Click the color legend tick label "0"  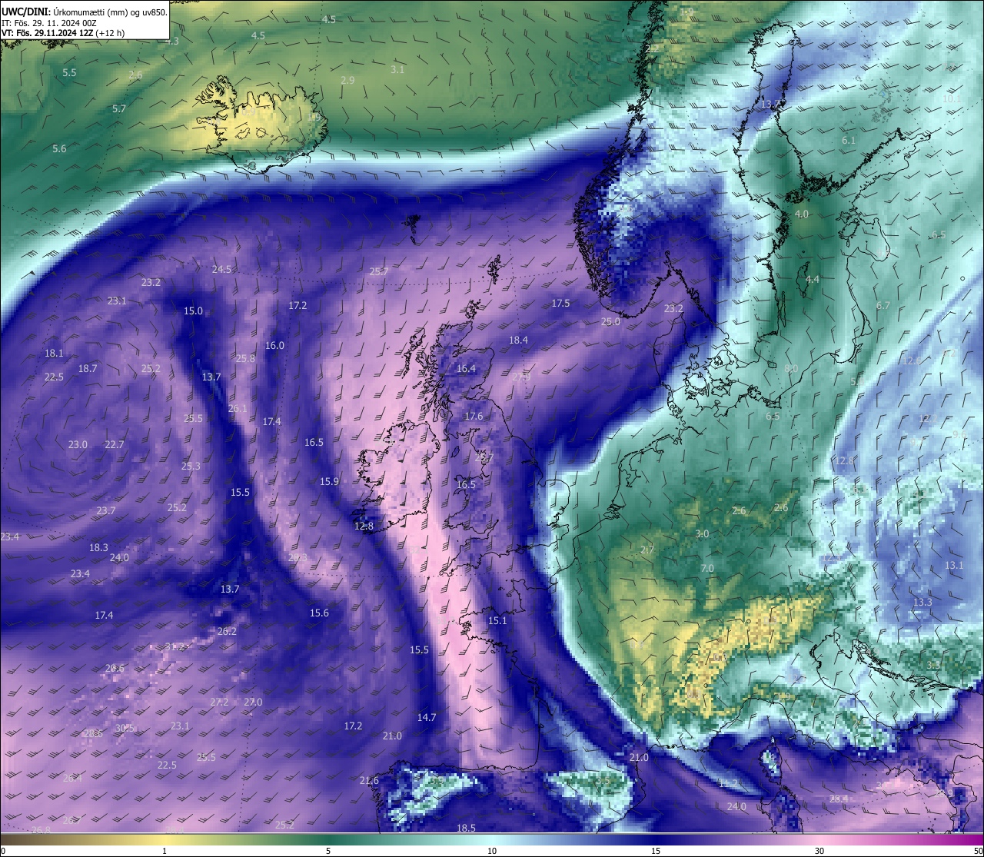(x=3, y=851)
